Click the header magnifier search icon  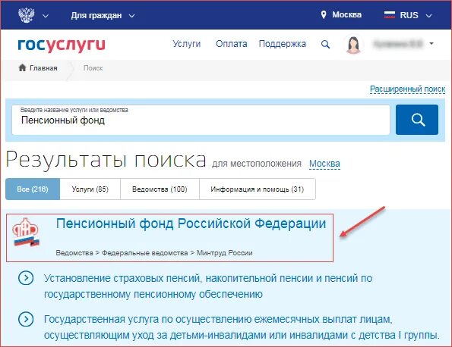[x=325, y=44]
